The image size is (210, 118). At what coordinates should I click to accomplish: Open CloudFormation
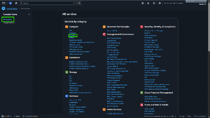pyautogui.click(x=113, y=45)
